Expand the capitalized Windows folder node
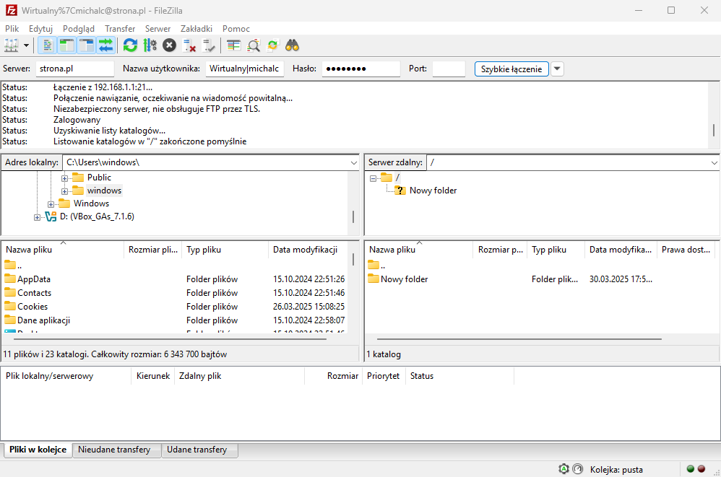This screenshot has width=721, height=477. (x=51, y=204)
